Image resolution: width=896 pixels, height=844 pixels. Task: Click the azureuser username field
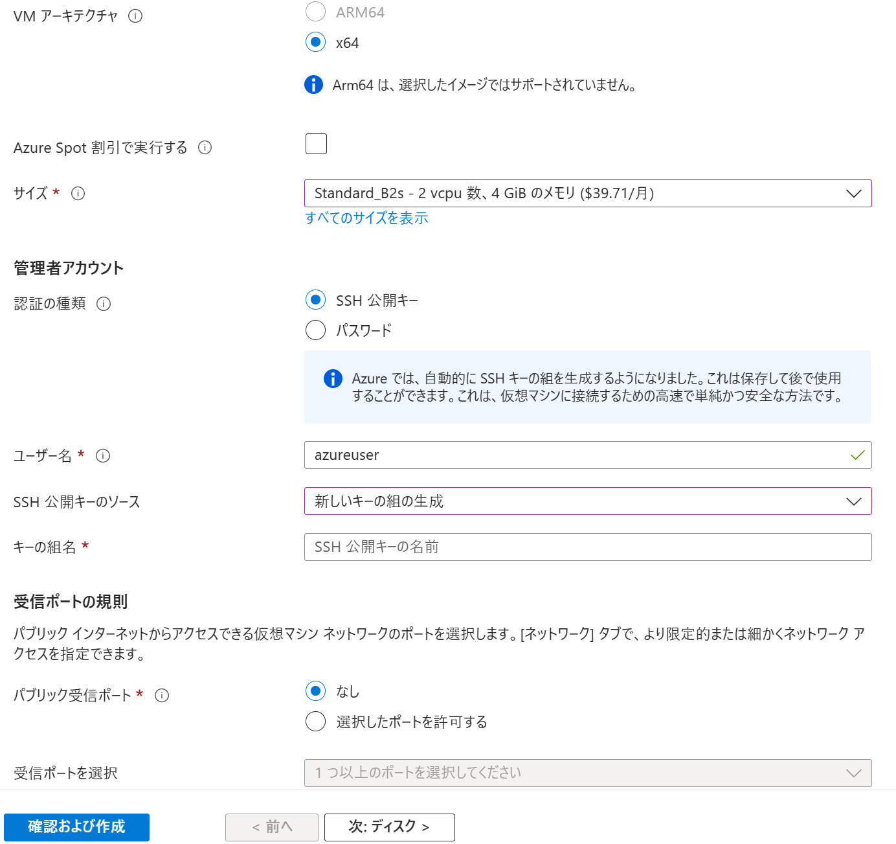[x=588, y=455]
